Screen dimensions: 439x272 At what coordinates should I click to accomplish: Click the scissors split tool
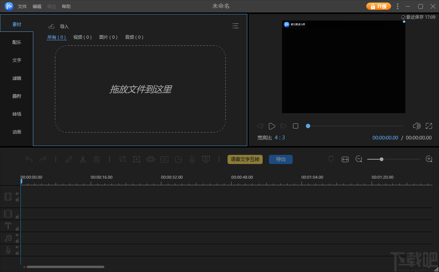pos(83,159)
